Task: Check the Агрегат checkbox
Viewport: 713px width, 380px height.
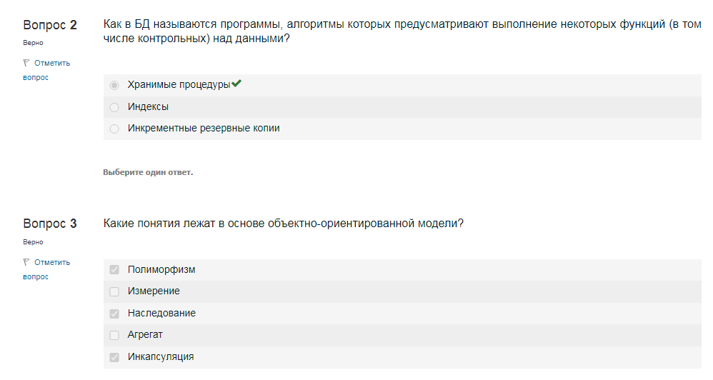Action: click(x=114, y=335)
